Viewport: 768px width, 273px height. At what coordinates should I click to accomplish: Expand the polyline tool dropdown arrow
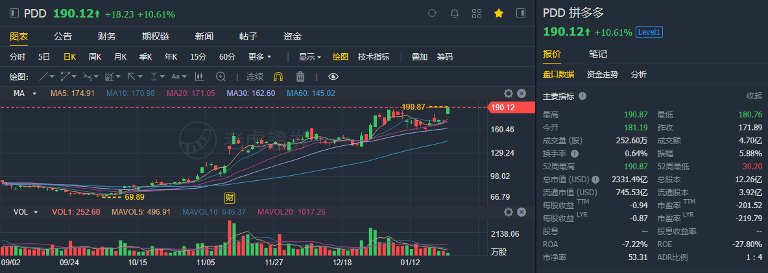[74, 77]
